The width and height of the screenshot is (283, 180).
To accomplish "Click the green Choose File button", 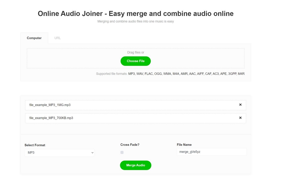I will (135, 61).
